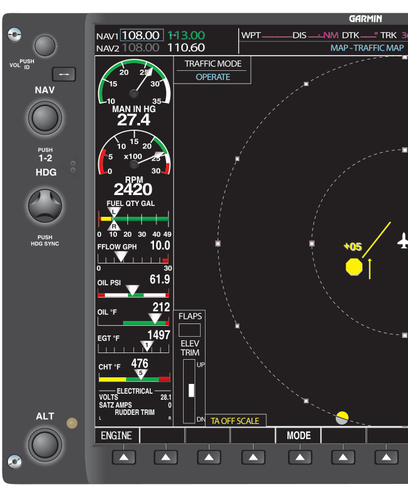
Task: Click the ownship airplane symbol
Action: pos(403,241)
